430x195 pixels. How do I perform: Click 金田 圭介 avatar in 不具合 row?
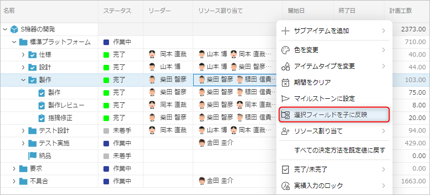202,180
